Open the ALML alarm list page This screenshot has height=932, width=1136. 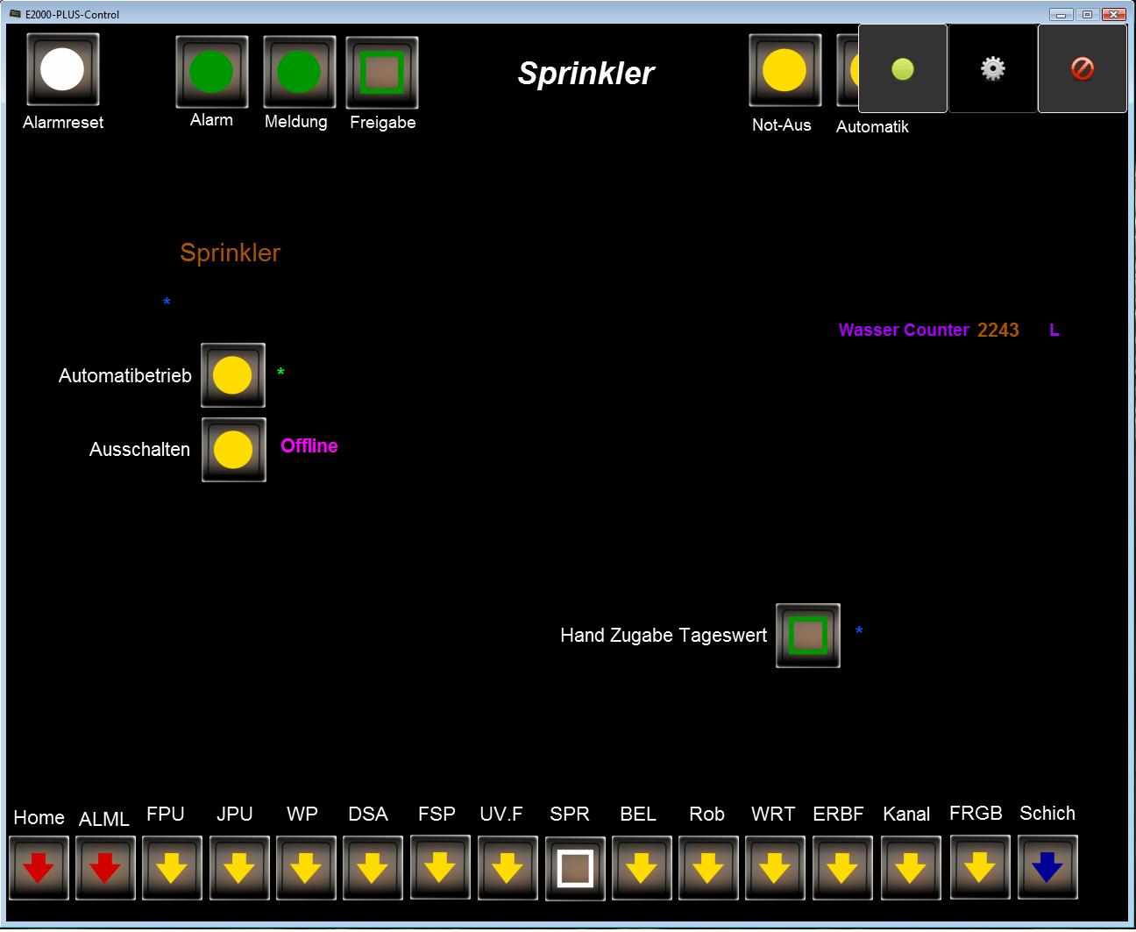(105, 868)
